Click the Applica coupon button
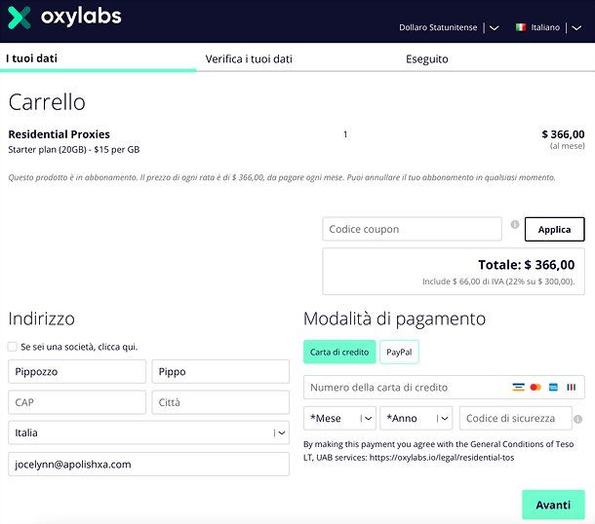Viewport: 595px width, 524px height. [x=554, y=229]
